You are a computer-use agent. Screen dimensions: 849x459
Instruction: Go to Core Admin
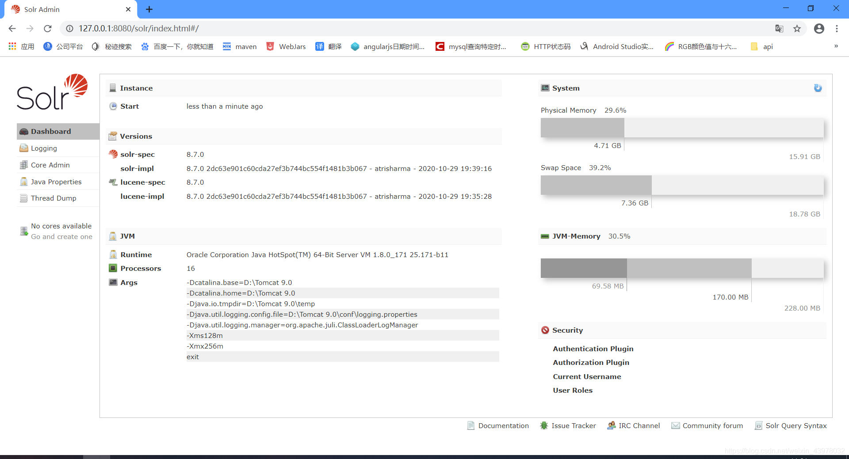tap(58, 165)
